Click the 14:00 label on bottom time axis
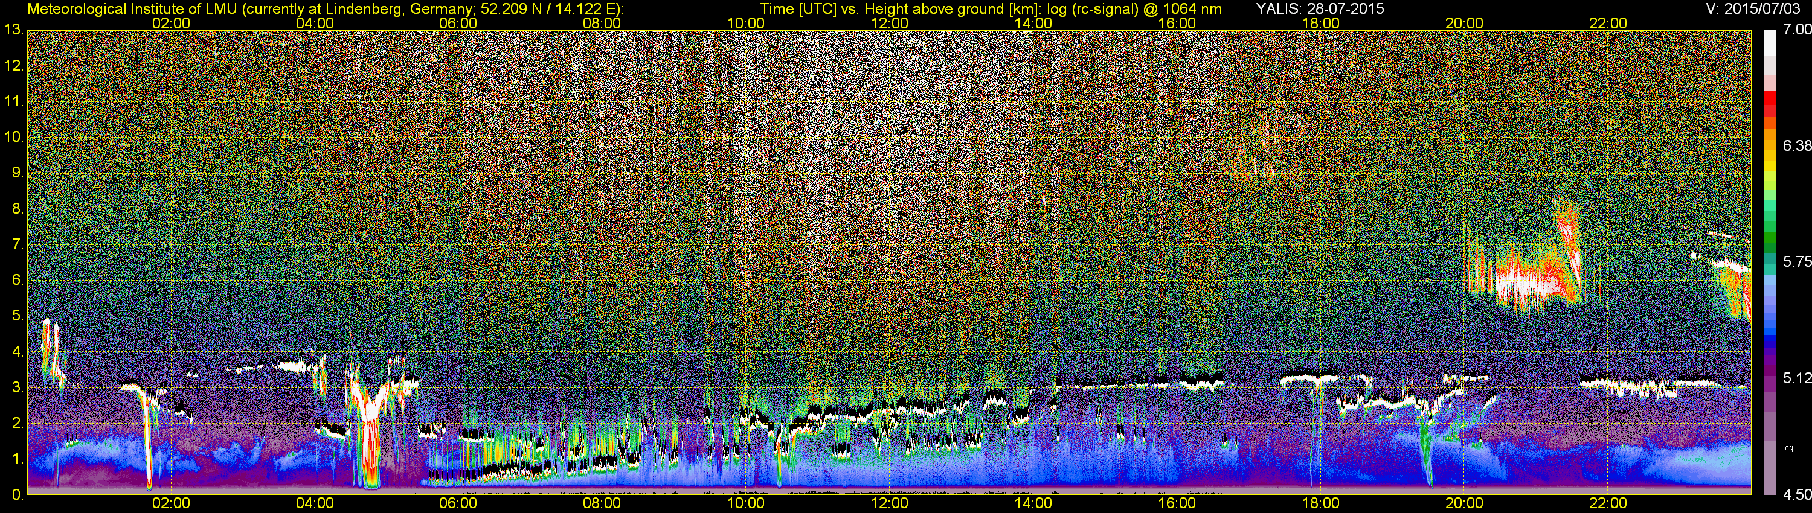This screenshot has width=1812, height=513. click(1033, 503)
